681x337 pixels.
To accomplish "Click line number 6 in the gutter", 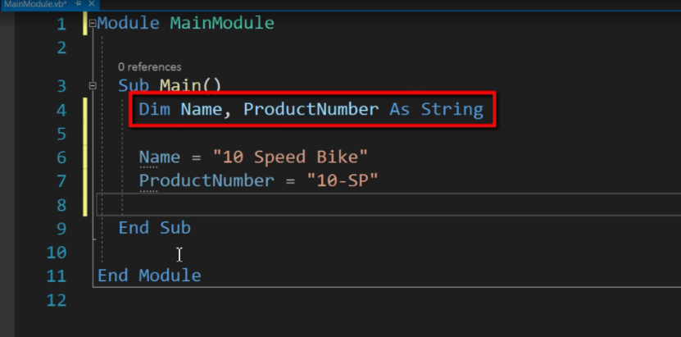I will click(61, 157).
